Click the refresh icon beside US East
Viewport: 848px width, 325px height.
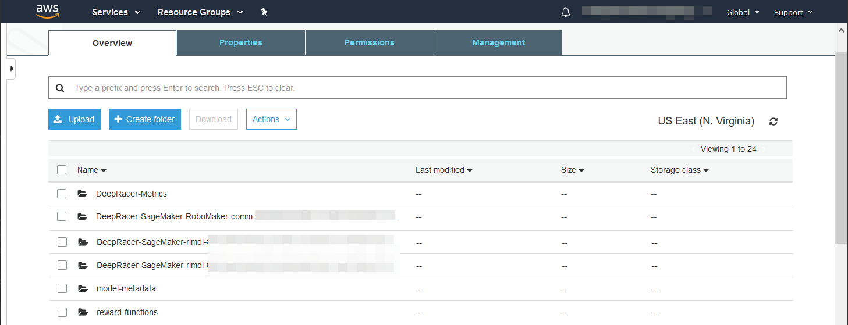pos(774,122)
